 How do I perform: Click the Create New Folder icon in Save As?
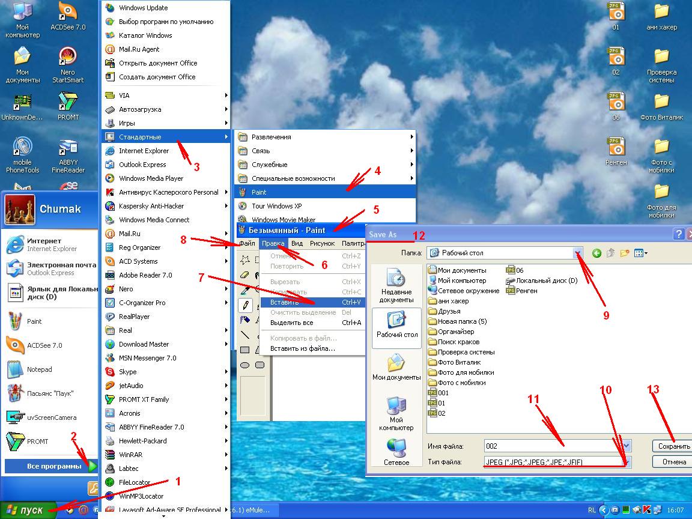[x=625, y=253]
